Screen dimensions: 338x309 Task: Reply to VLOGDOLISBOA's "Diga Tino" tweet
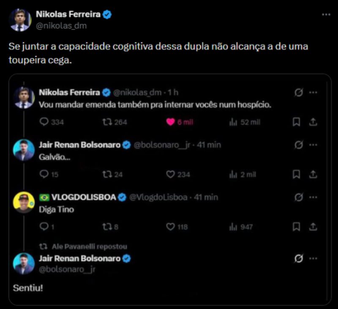(44, 226)
